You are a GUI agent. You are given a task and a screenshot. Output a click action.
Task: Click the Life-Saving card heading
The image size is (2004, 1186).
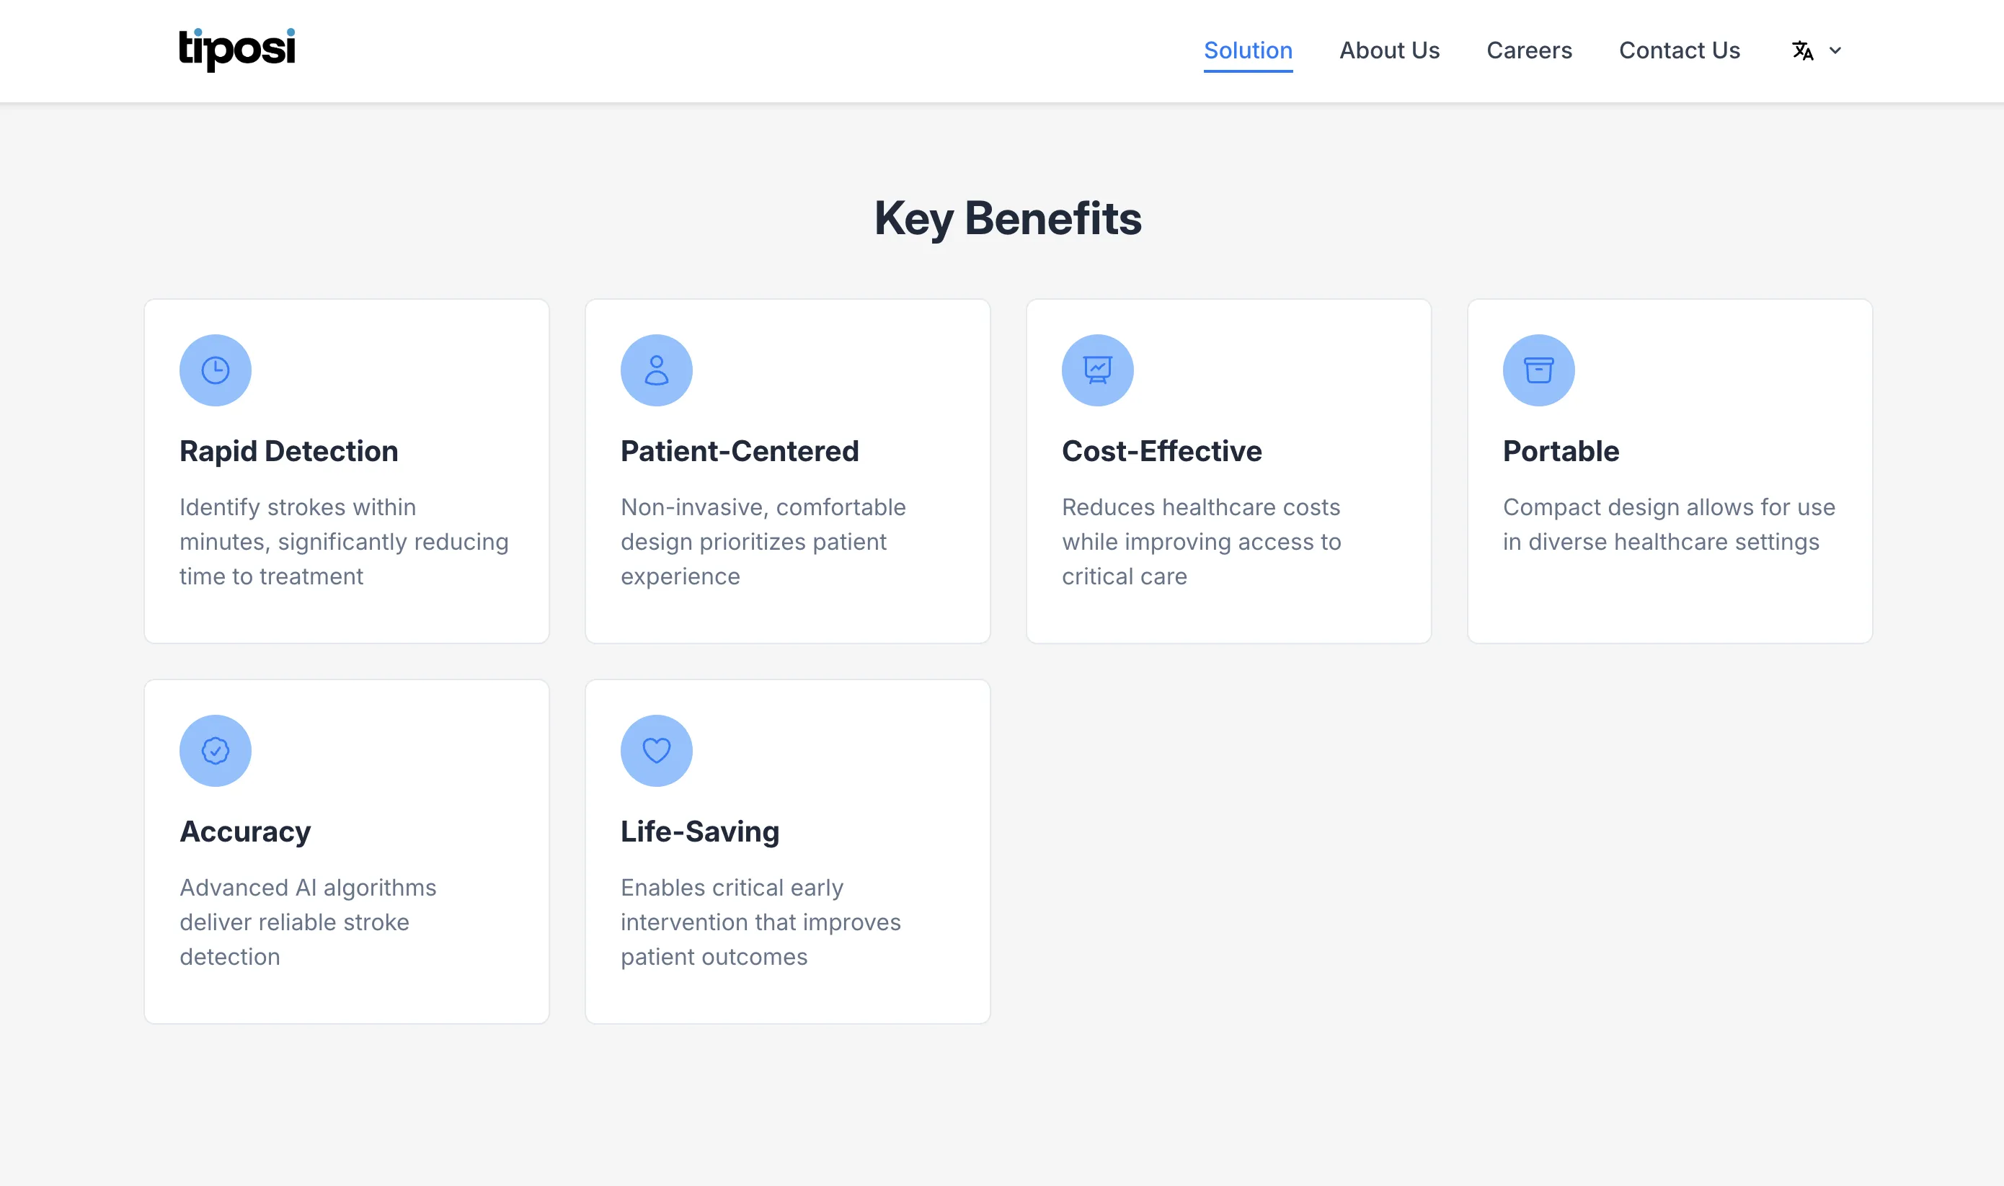tap(699, 831)
